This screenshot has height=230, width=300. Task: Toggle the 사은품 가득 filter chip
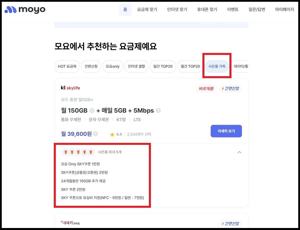pos(217,66)
